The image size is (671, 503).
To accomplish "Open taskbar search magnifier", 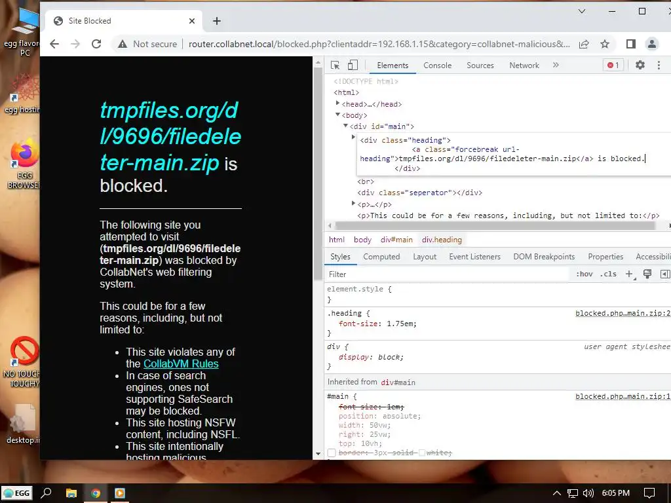I will pyautogui.click(x=47, y=493).
